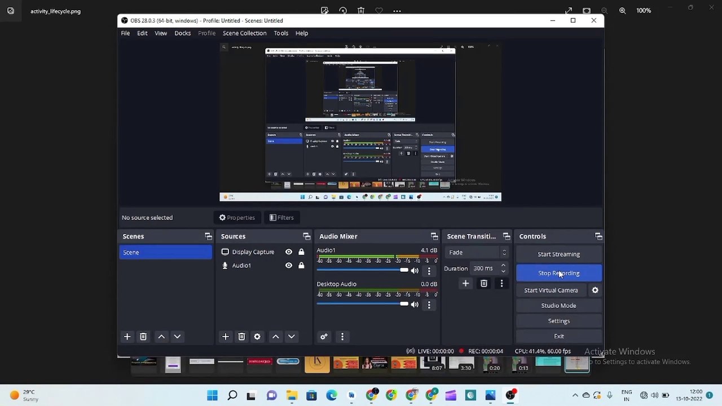The width and height of the screenshot is (722, 406).
Task: Adjust the Audio1 volume slider
Action: [362, 271]
